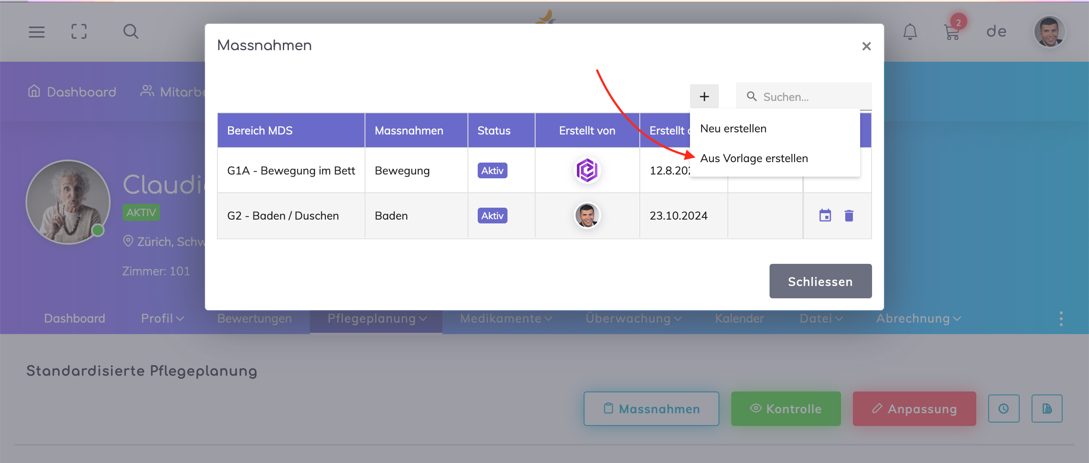Close the Massnahmen dialog
Screen dimensions: 1089x463
[x=866, y=46]
